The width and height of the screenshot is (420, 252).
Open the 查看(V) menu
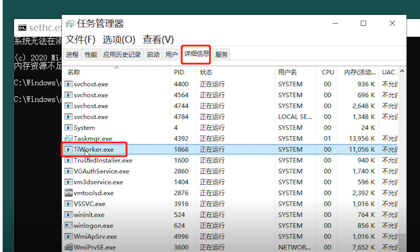click(158, 40)
